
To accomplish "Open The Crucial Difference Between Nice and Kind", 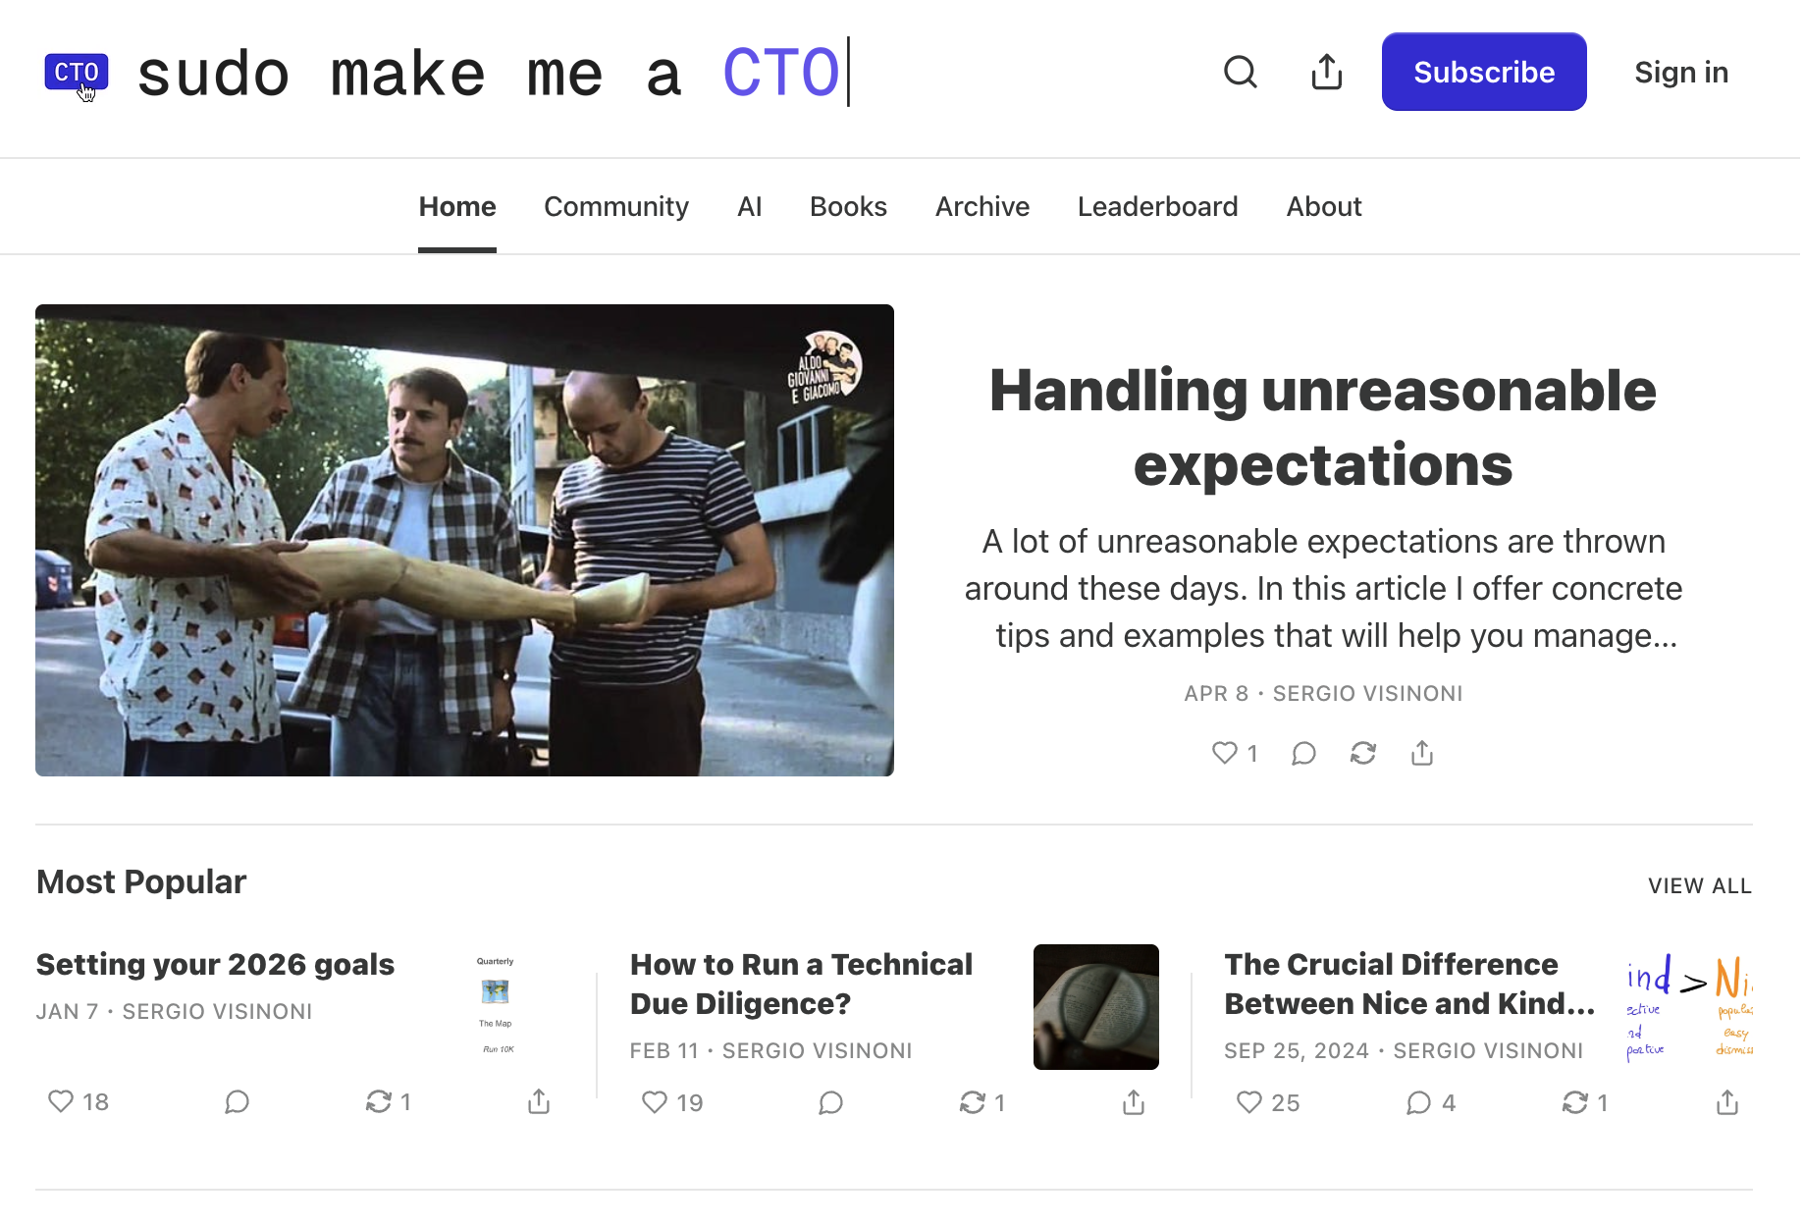I will pyautogui.click(x=1409, y=984).
